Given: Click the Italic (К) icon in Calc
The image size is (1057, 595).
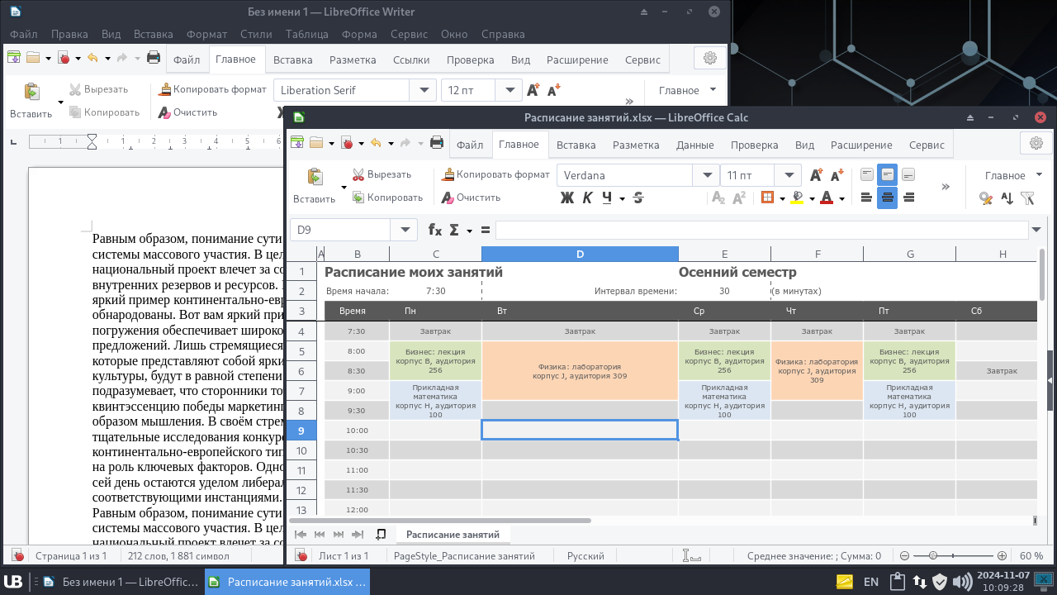Looking at the screenshot, I should point(587,198).
